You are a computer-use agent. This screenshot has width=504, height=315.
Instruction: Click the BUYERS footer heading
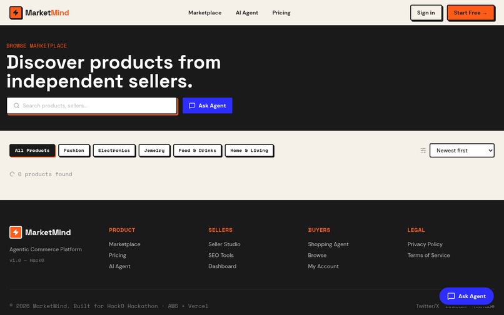coord(319,230)
